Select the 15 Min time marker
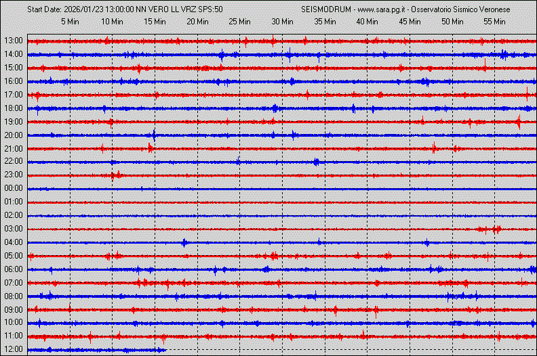This screenshot has width=537, height=356. (155, 22)
